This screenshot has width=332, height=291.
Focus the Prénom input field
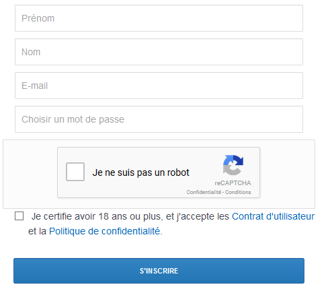(159, 18)
